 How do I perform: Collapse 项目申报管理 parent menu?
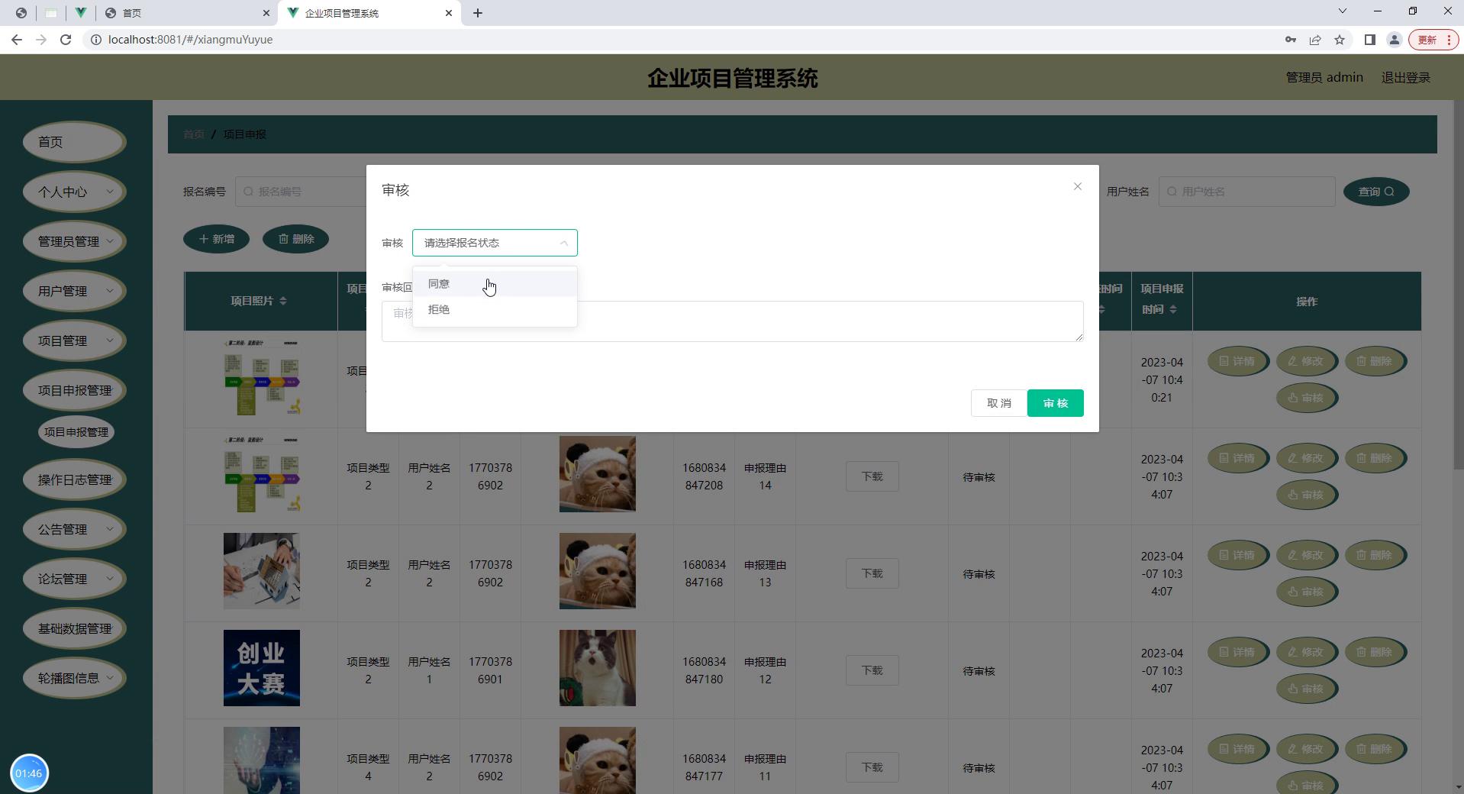pyautogui.click(x=74, y=390)
